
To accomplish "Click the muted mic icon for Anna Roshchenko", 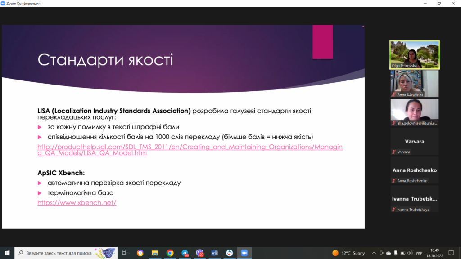I will pyautogui.click(x=393, y=181).
